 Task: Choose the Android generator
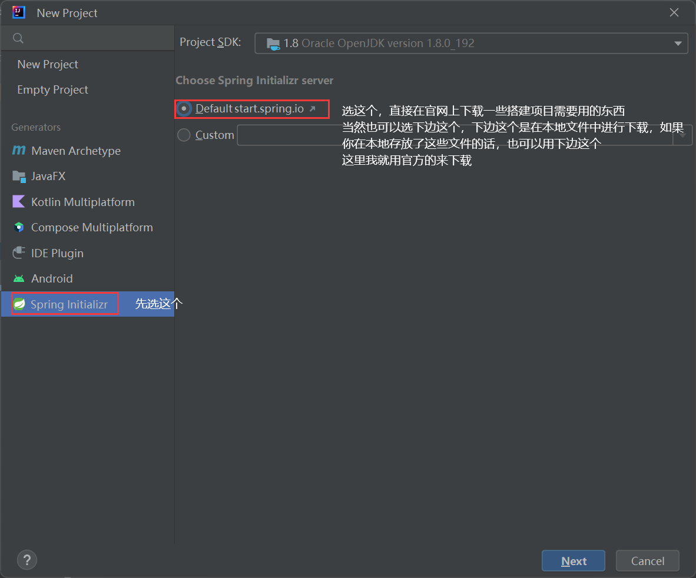(x=88, y=278)
